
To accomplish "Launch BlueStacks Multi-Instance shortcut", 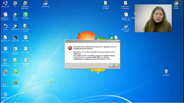I will click(25, 5).
